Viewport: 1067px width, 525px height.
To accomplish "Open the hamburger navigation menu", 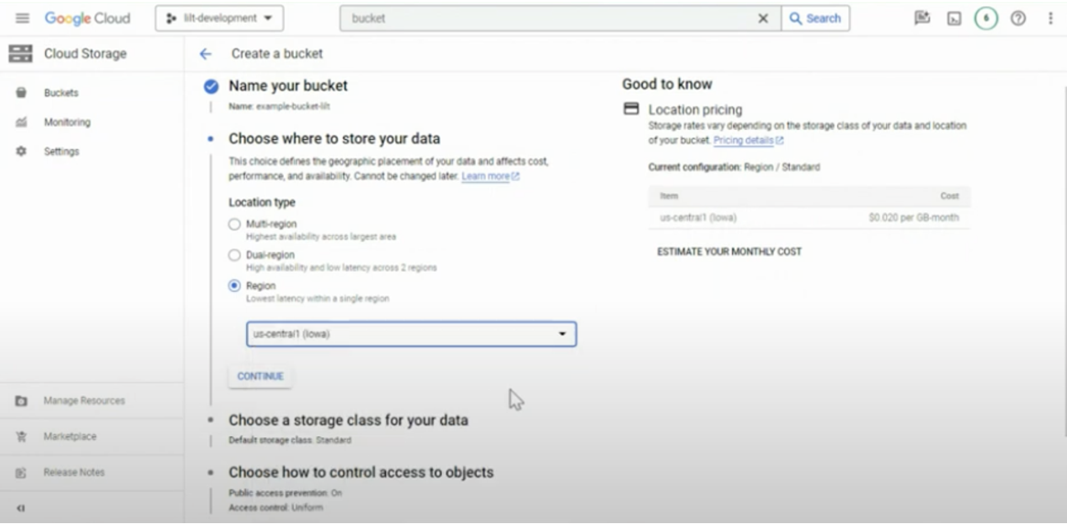I will tap(23, 18).
